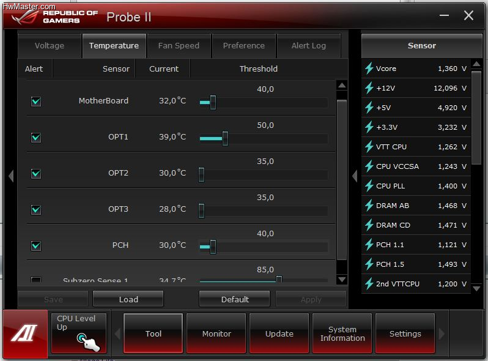Click the ROG Republic of Gamers logo

click(55, 17)
